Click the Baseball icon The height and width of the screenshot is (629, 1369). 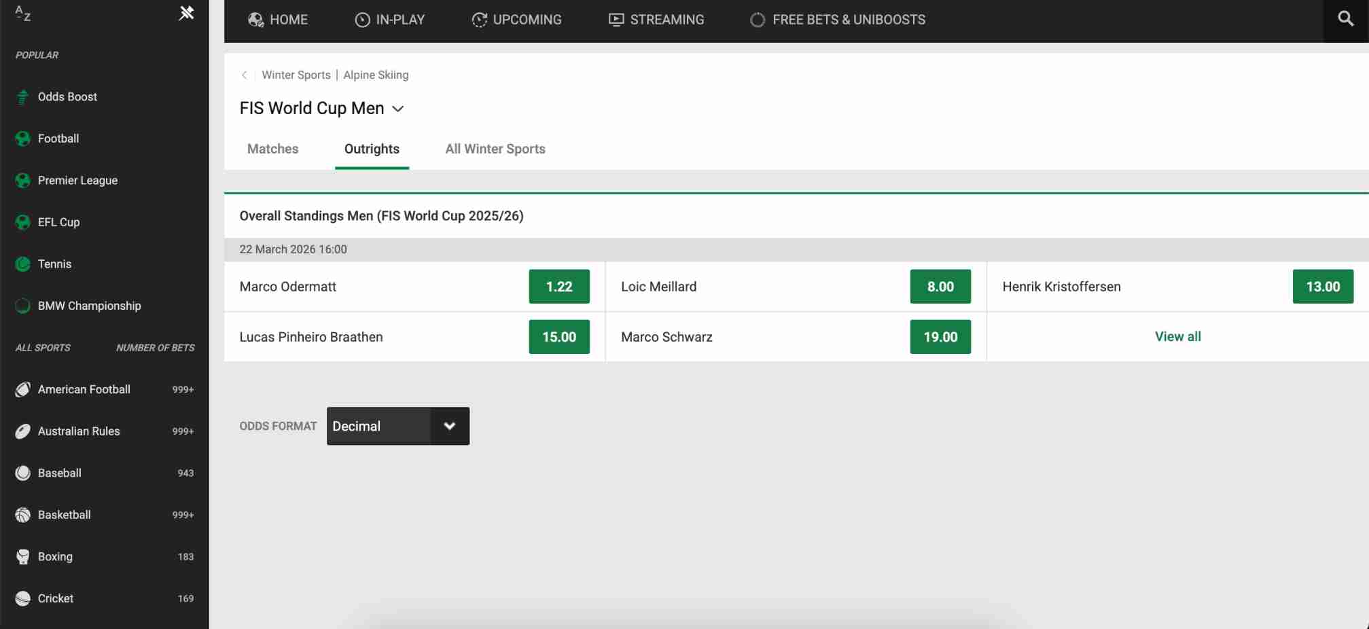(x=22, y=473)
